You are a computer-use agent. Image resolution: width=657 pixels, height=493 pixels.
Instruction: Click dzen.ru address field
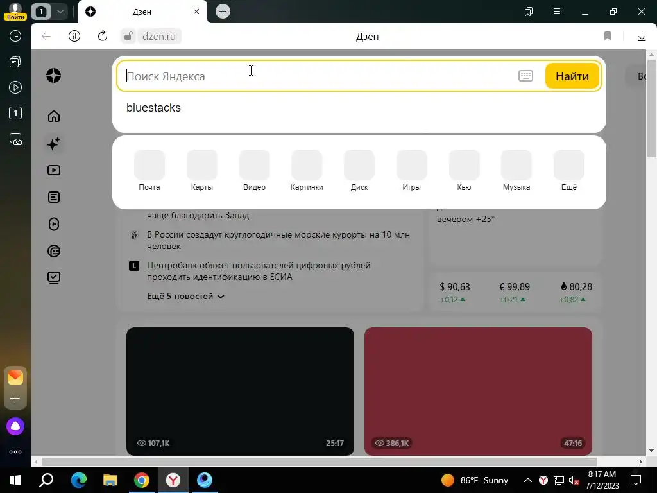pyautogui.click(x=159, y=37)
